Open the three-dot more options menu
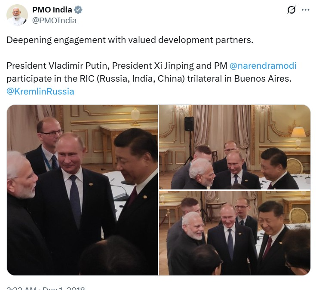316x290 pixels. click(306, 10)
